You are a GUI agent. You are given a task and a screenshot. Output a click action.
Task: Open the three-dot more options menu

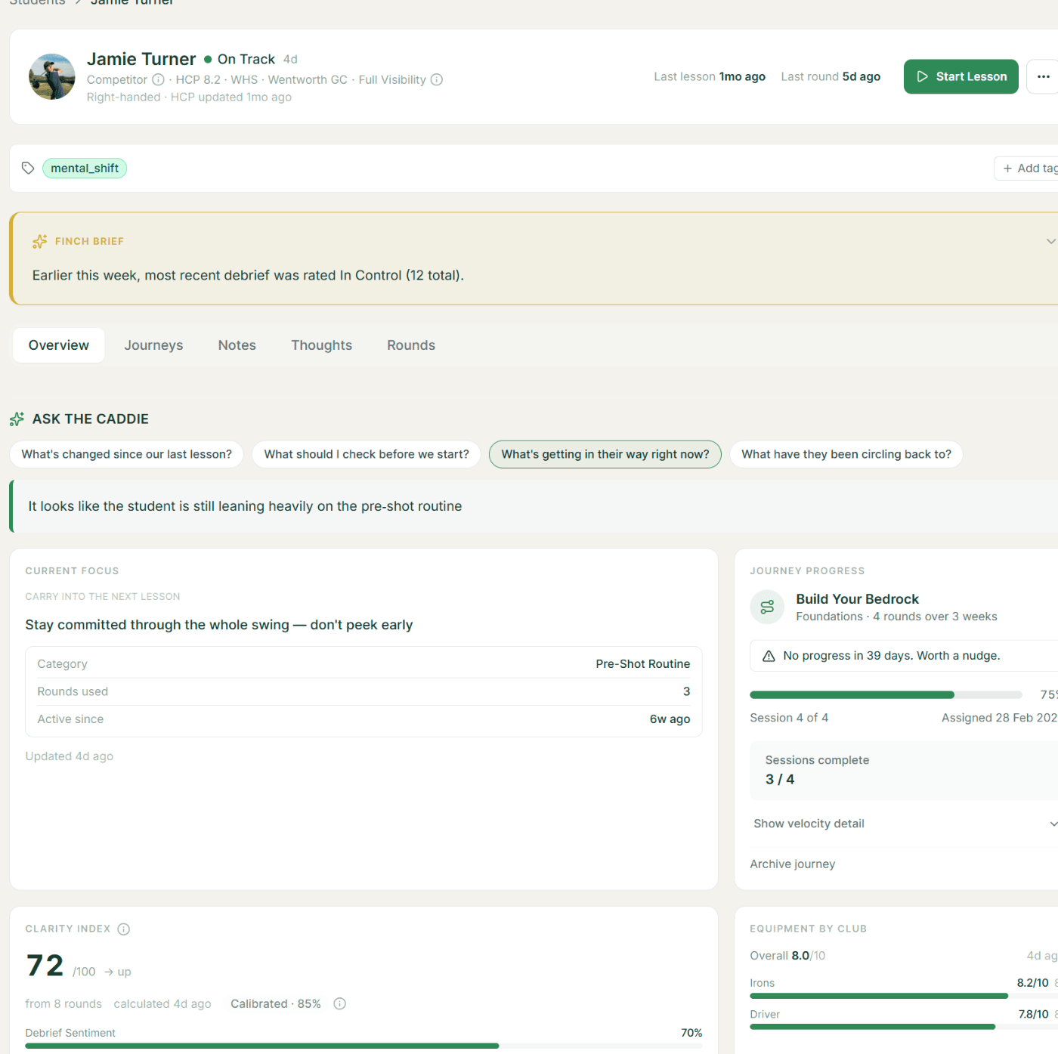[x=1043, y=76]
